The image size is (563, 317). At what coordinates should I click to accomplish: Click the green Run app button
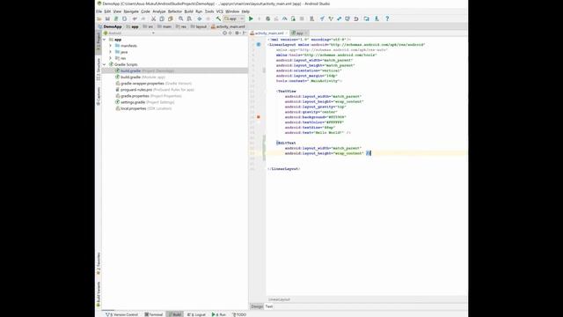click(251, 18)
